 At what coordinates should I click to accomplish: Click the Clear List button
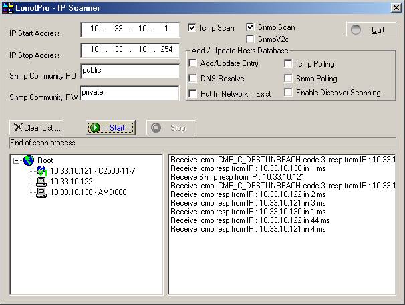37,127
